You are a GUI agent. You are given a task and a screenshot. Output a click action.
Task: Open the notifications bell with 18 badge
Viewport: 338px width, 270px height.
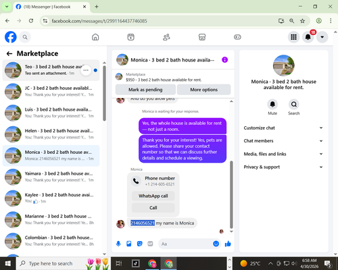pos(308,37)
